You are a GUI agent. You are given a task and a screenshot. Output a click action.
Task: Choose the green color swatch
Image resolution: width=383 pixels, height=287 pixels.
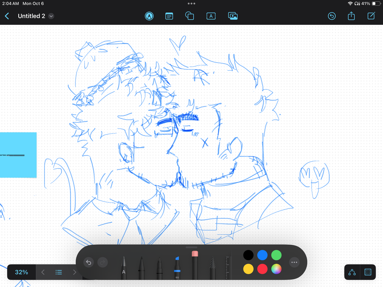(x=276, y=255)
